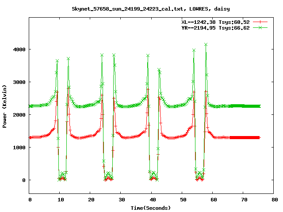Click the x-axis label 'Time(Seconds)'
Viewport: 283px width, 212px height.
click(x=151, y=208)
